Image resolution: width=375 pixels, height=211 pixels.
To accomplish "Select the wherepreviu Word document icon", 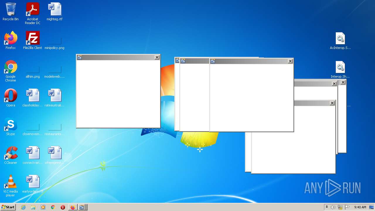I will click(x=54, y=155).
